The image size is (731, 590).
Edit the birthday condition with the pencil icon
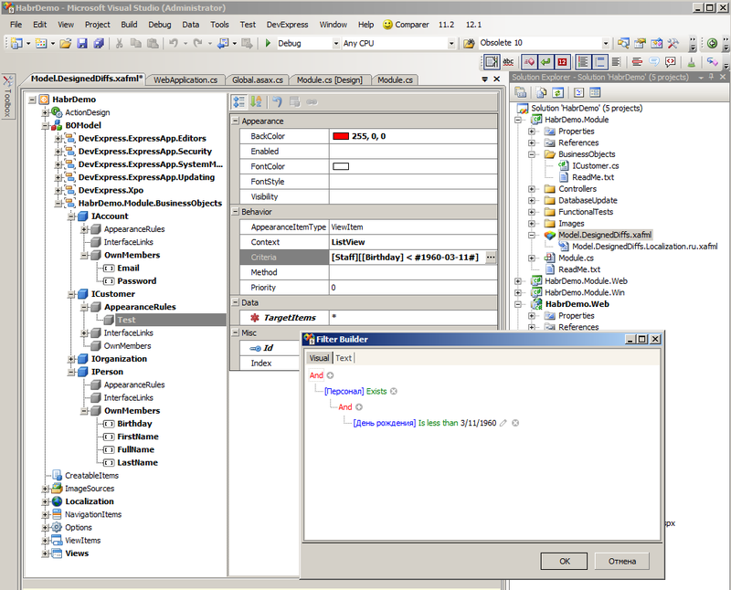[503, 423]
